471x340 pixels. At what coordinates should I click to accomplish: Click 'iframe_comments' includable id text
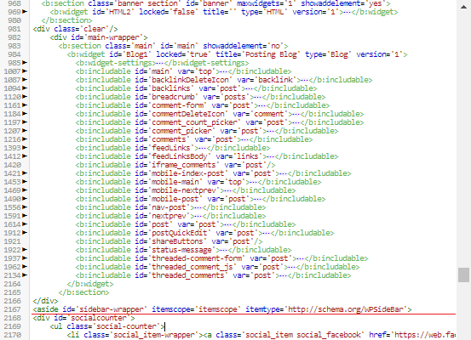tap(183, 165)
